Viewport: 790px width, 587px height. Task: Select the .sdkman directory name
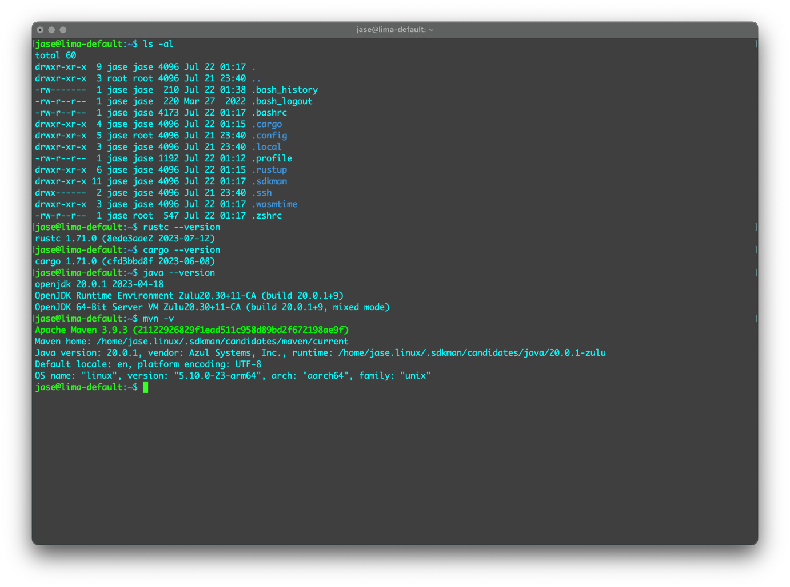tap(269, 181)
